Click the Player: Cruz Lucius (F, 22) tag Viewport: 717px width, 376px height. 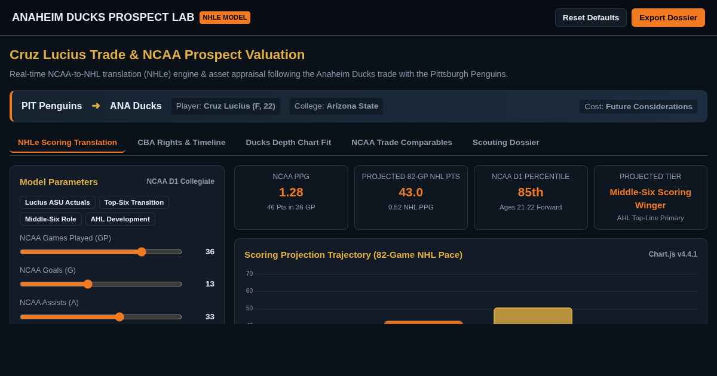click(x=226, y=106)
